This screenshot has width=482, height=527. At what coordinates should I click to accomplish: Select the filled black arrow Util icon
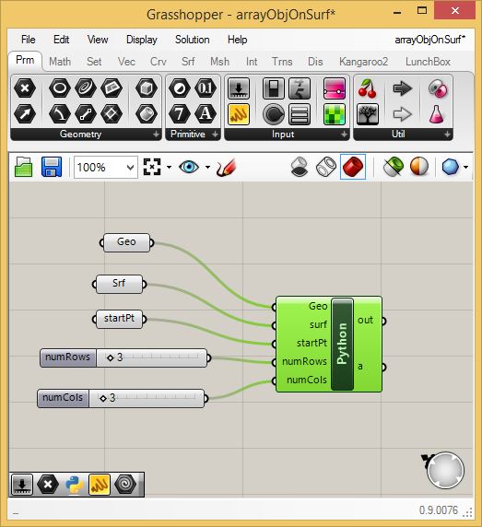click(x=403, y=88)
